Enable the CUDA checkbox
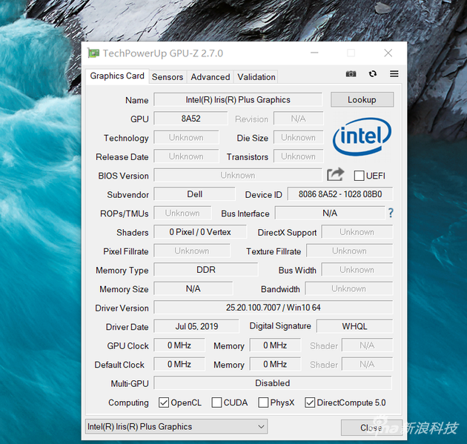 click(216, 403)
